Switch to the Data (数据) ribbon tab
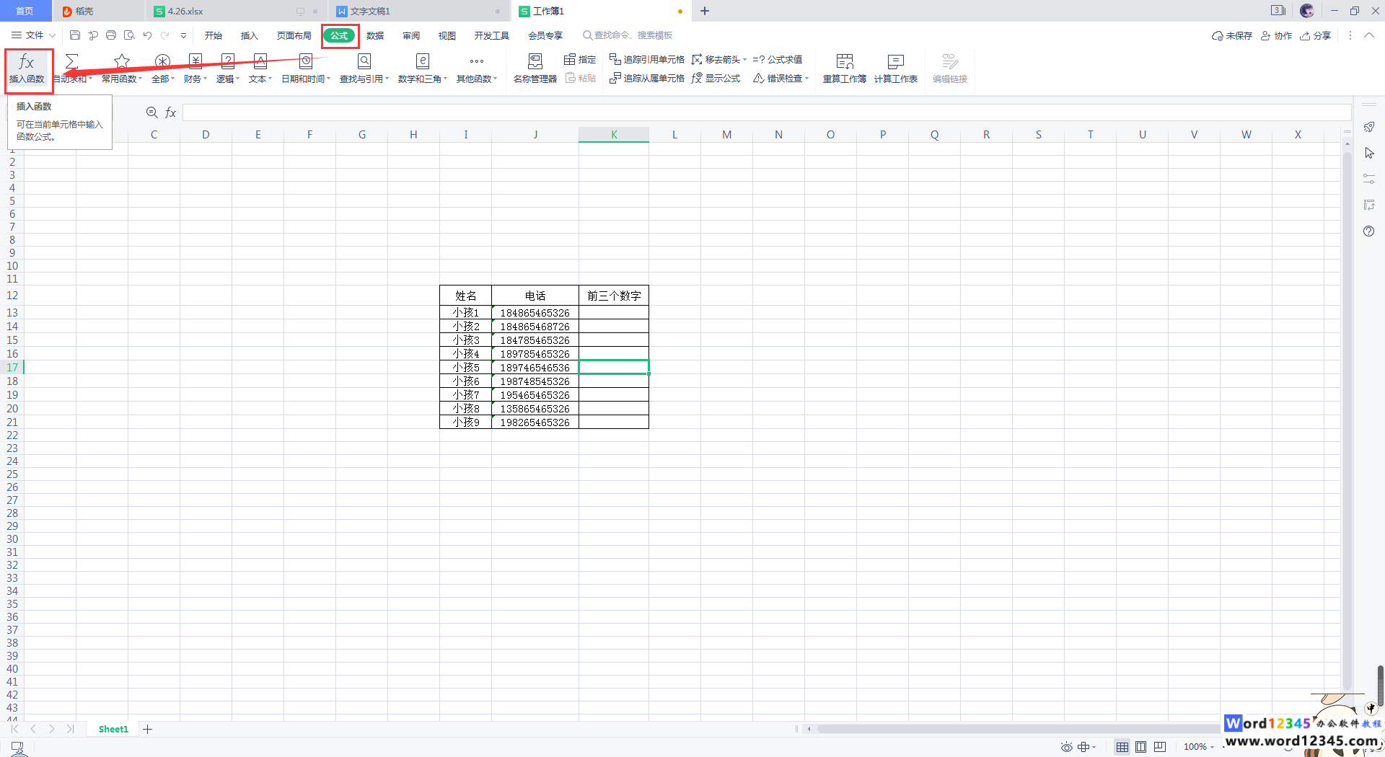 [374, 35]
